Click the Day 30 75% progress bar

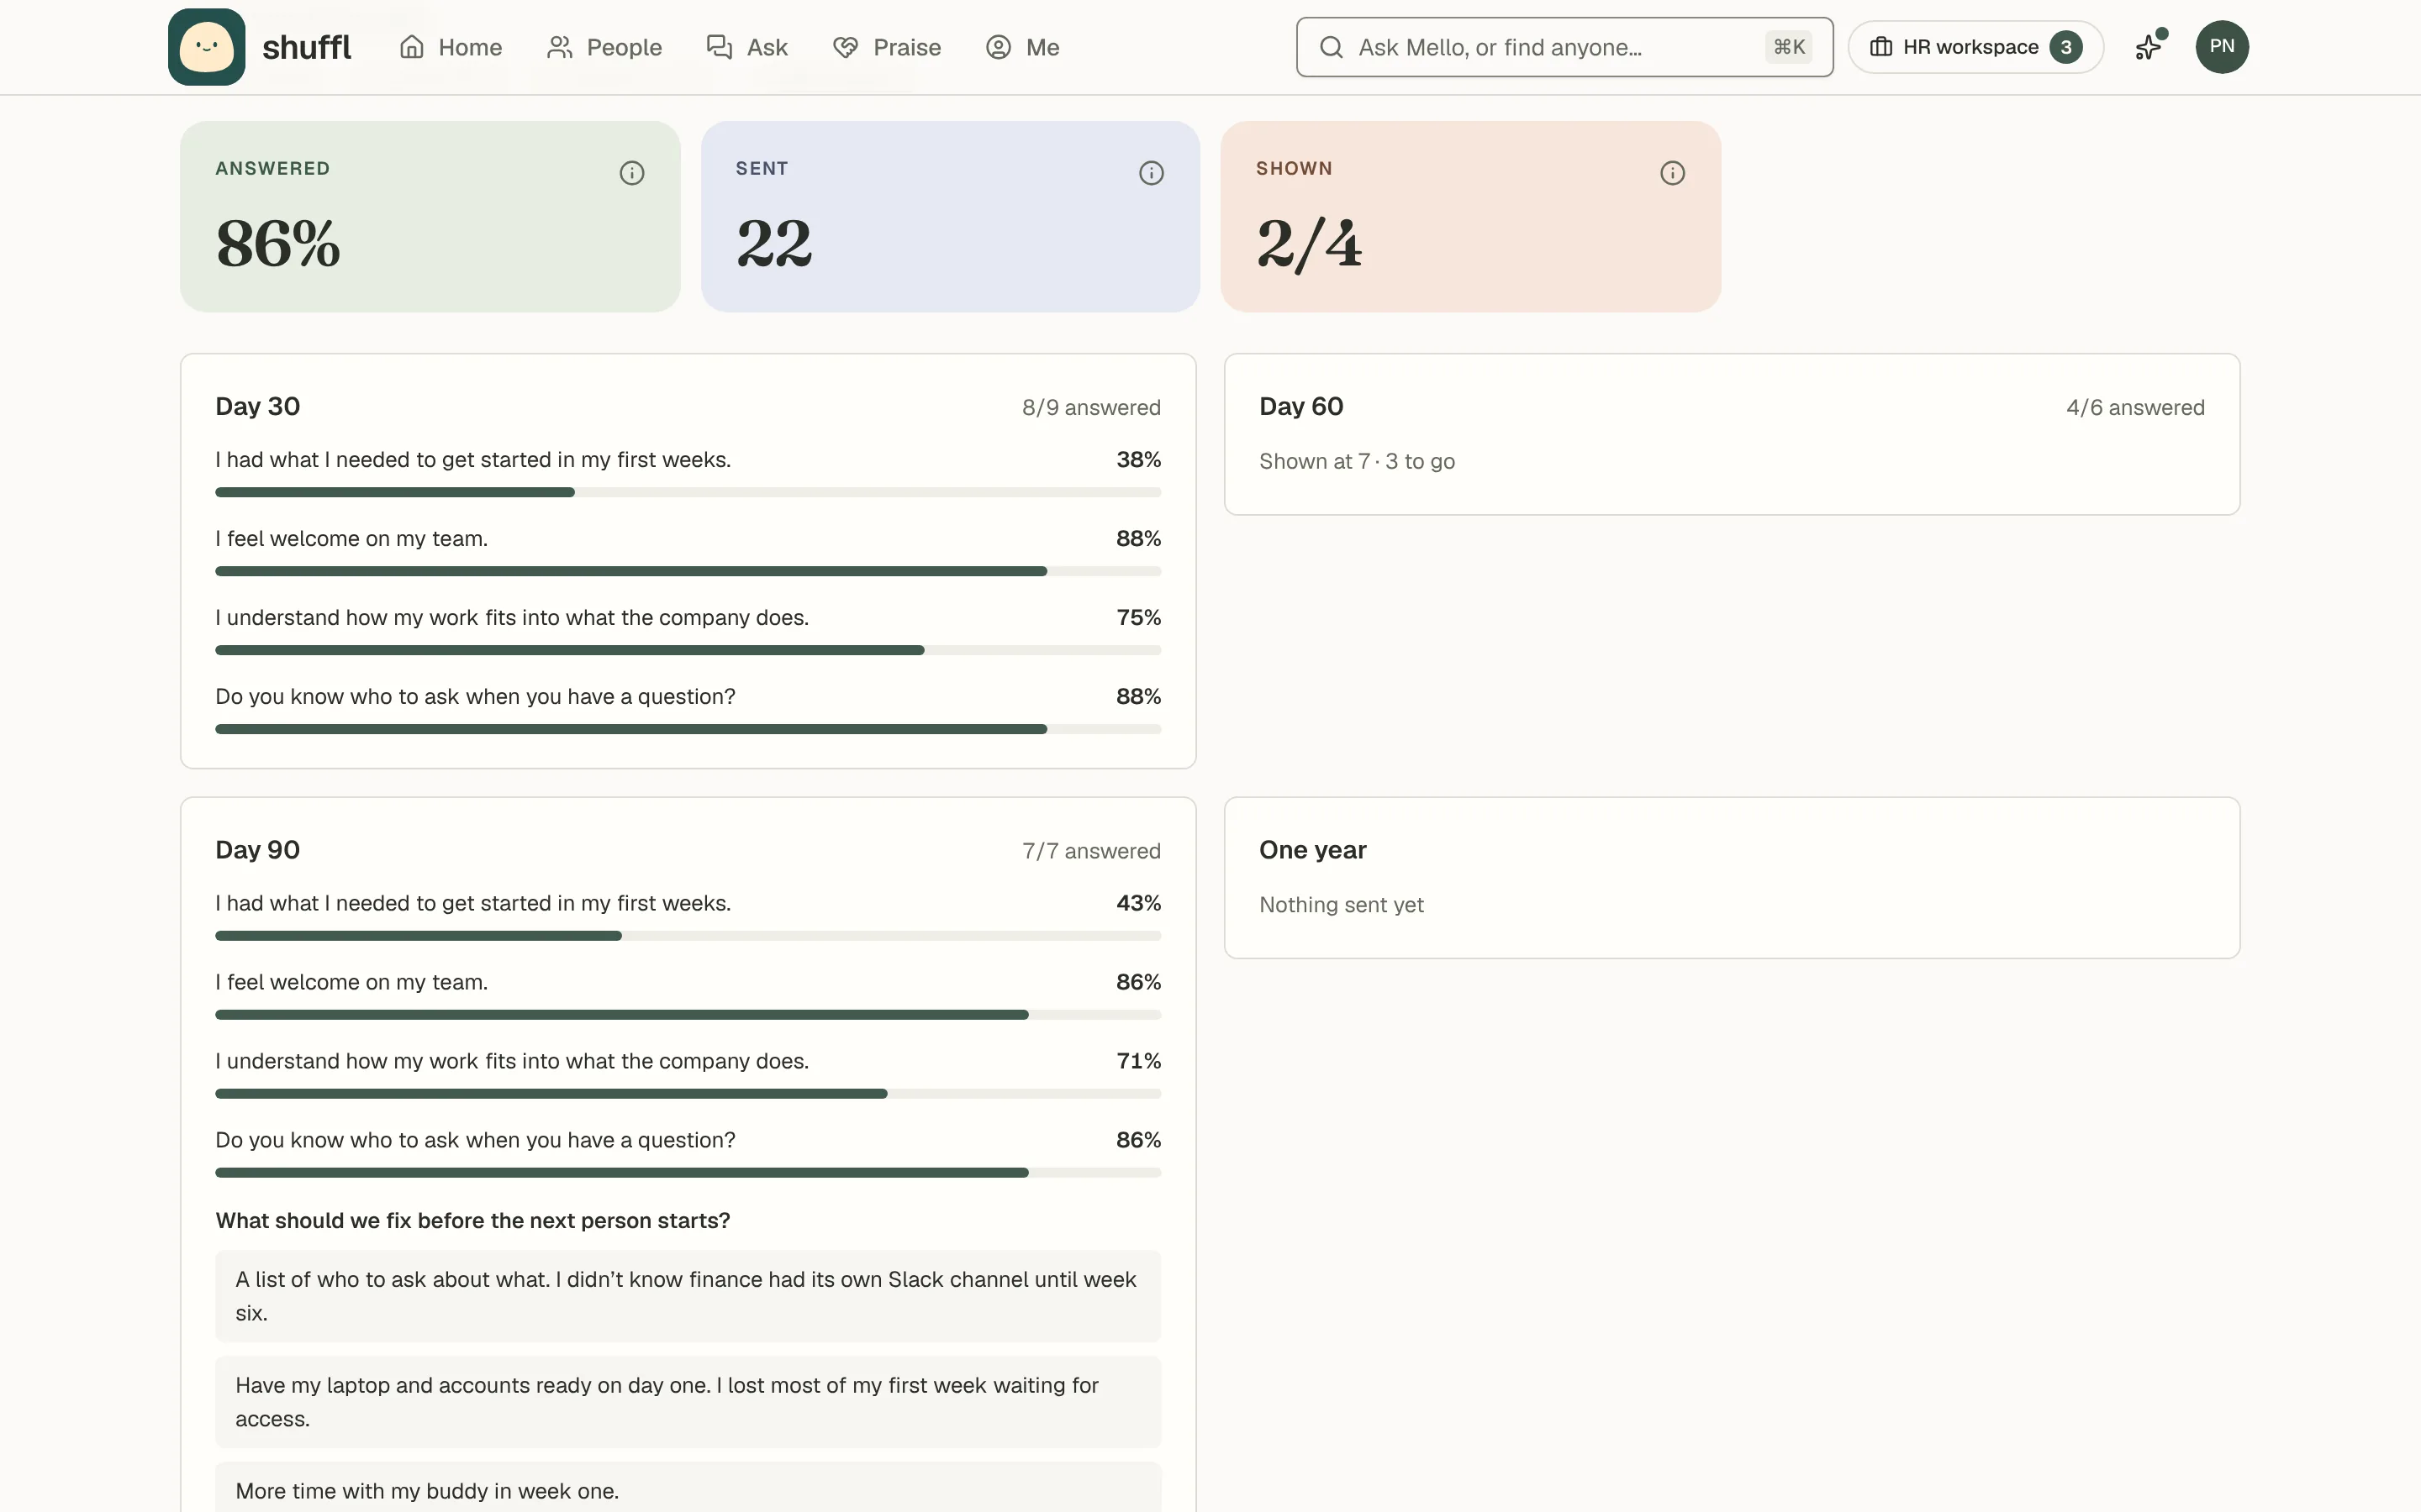688,650
